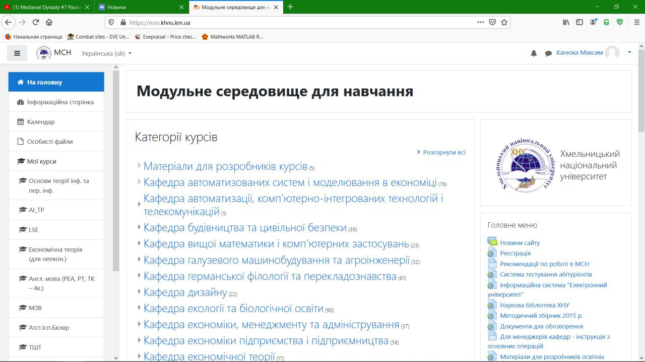Open Новини сайту in main menu
645x362 pixels.
(x=520, y=243)
